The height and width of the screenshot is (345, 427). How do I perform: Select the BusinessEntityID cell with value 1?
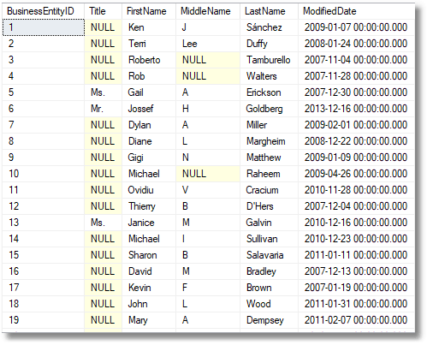[44, 27]
